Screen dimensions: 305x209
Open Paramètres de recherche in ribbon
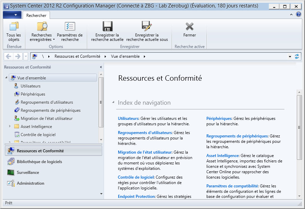coord(70,27)
